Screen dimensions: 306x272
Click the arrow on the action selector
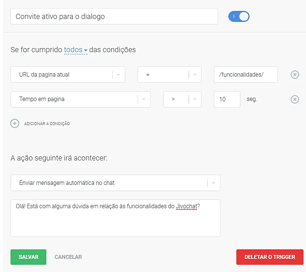pos(213,183)
